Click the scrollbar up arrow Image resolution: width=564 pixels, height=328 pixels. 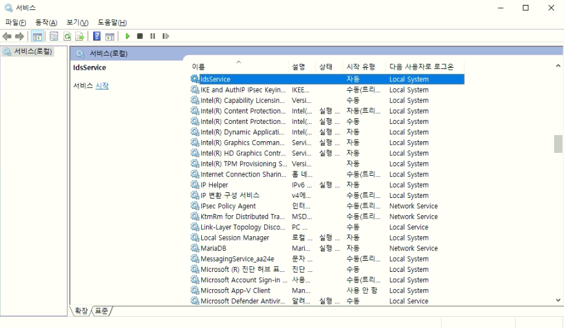pyautogui.click(x=558, y=66)
